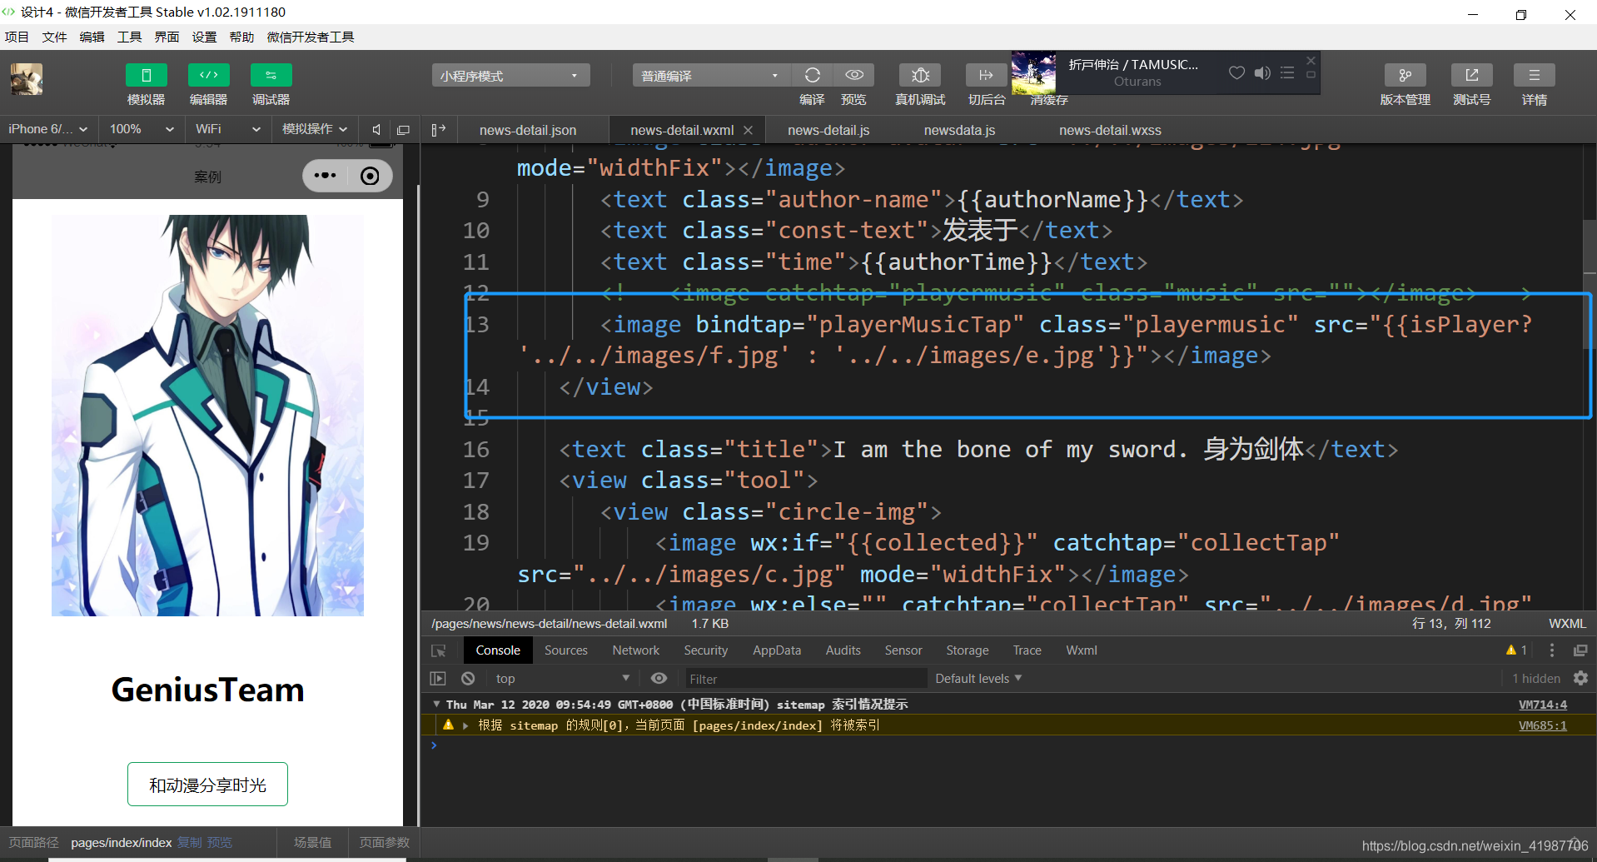Toggle the Editor panel button

click(x=208, y=75)
